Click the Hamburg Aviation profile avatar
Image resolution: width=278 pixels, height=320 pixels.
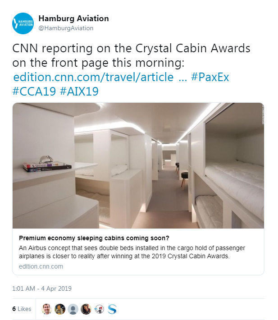tap(23, 23)
